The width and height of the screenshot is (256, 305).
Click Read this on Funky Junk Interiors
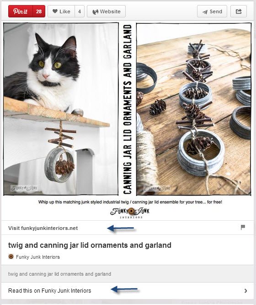[50, 291]
